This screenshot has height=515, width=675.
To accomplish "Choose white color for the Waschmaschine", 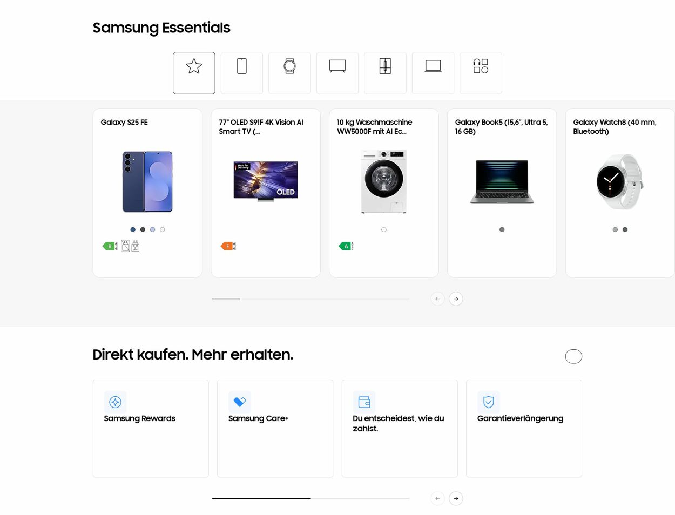I will (384, 229).
